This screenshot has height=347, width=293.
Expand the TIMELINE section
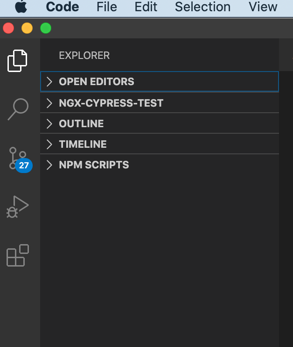tap(83, 144)
